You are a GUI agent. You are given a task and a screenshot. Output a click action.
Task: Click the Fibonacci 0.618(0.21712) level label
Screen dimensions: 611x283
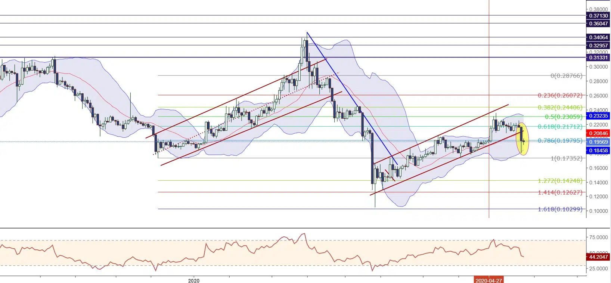(560, 127)
